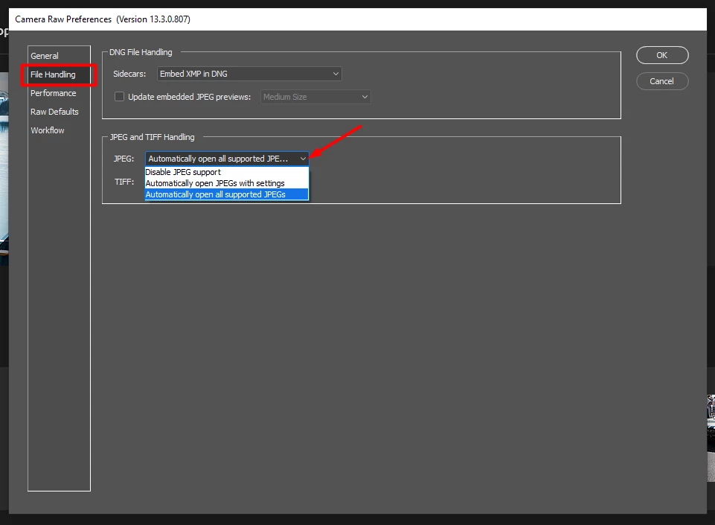Confirm settings with OK button
Screen dimensions: 715x525
(662, 55)
